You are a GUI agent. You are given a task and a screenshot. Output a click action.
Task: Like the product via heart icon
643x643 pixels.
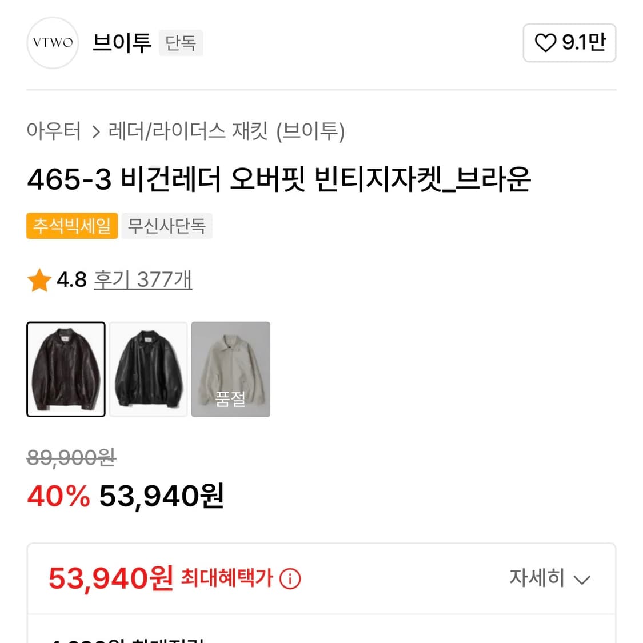(x=545, y=42)
